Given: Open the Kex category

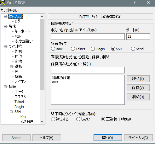Looking at the screenshot, I should 23,117.
